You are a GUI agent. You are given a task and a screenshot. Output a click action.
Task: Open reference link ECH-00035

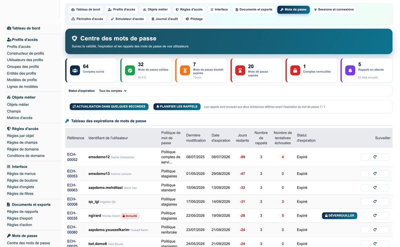click(72, 215)
